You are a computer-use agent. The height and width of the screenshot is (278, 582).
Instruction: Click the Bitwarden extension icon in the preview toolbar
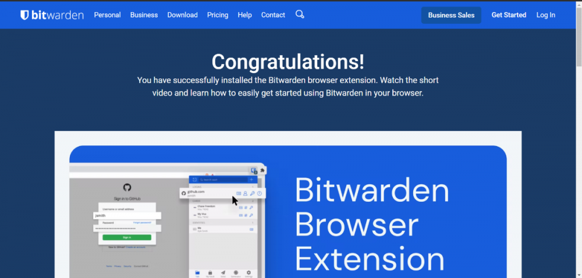click(254, 171)
